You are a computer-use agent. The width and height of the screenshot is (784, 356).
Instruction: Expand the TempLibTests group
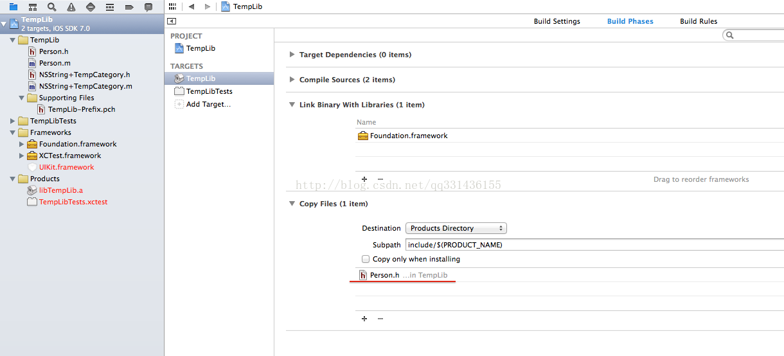[13, 121]
